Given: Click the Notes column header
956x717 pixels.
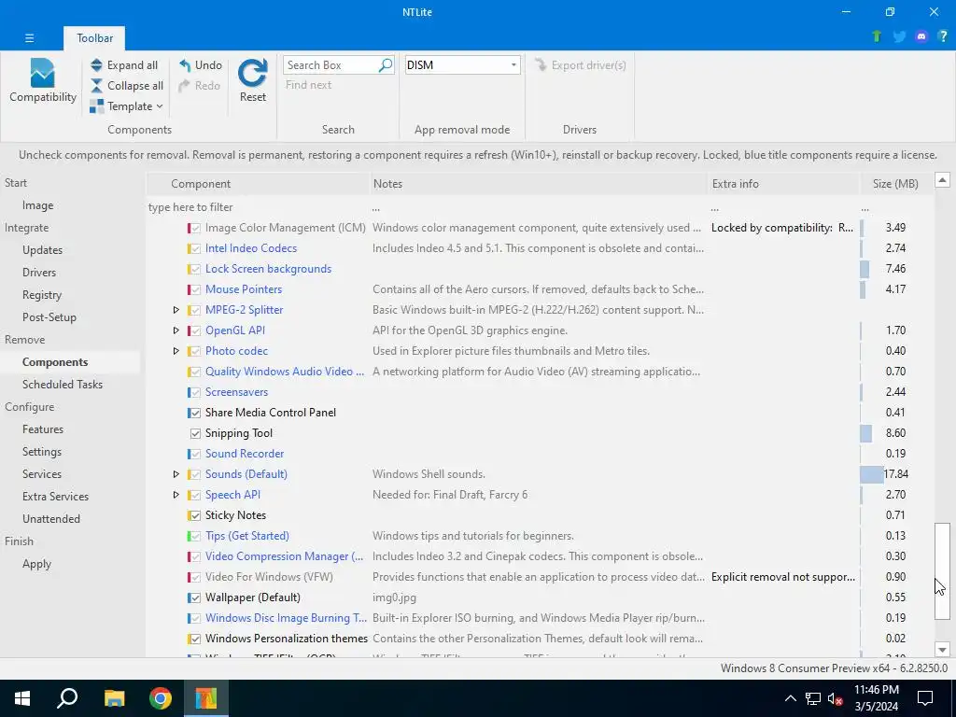Looking at the screenshot, I should tap(539, 184).
